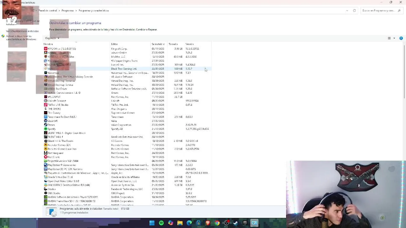Click Black Tree Gaming Ltd. editor cell
This screenshot has width=406, height=228.
coord(124,69)
